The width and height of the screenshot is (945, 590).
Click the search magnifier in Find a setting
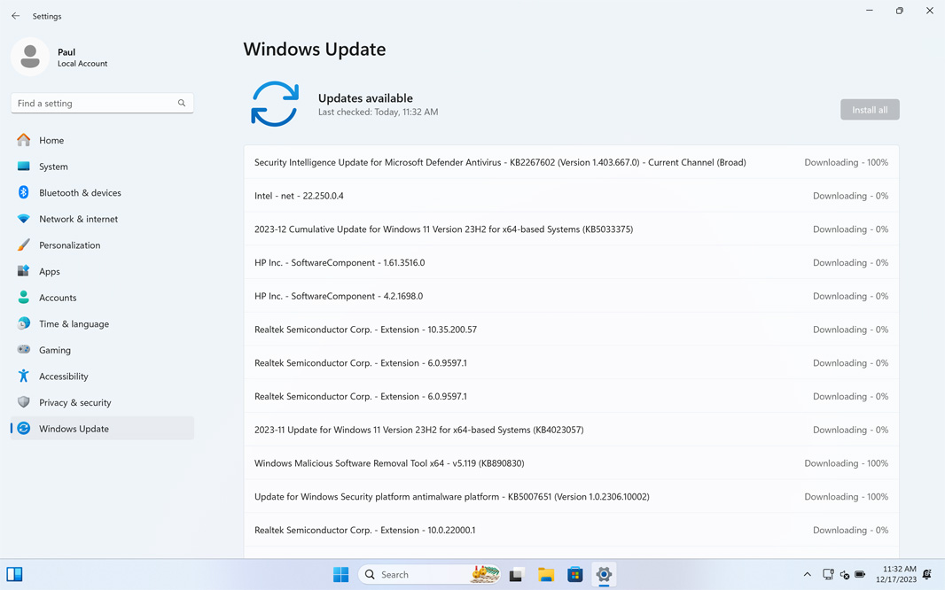(182, 103)
